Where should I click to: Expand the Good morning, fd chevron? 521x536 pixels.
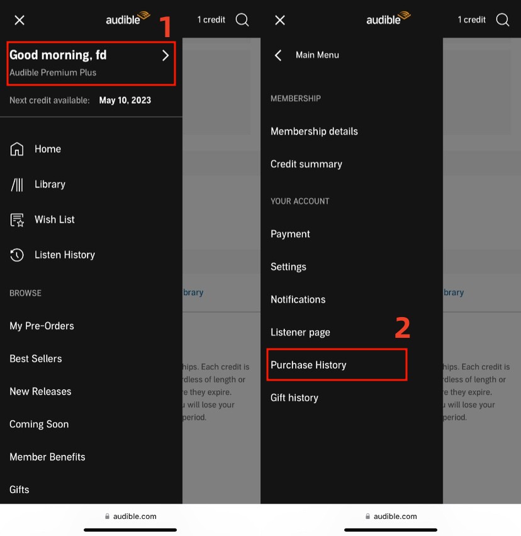[165, 55]
